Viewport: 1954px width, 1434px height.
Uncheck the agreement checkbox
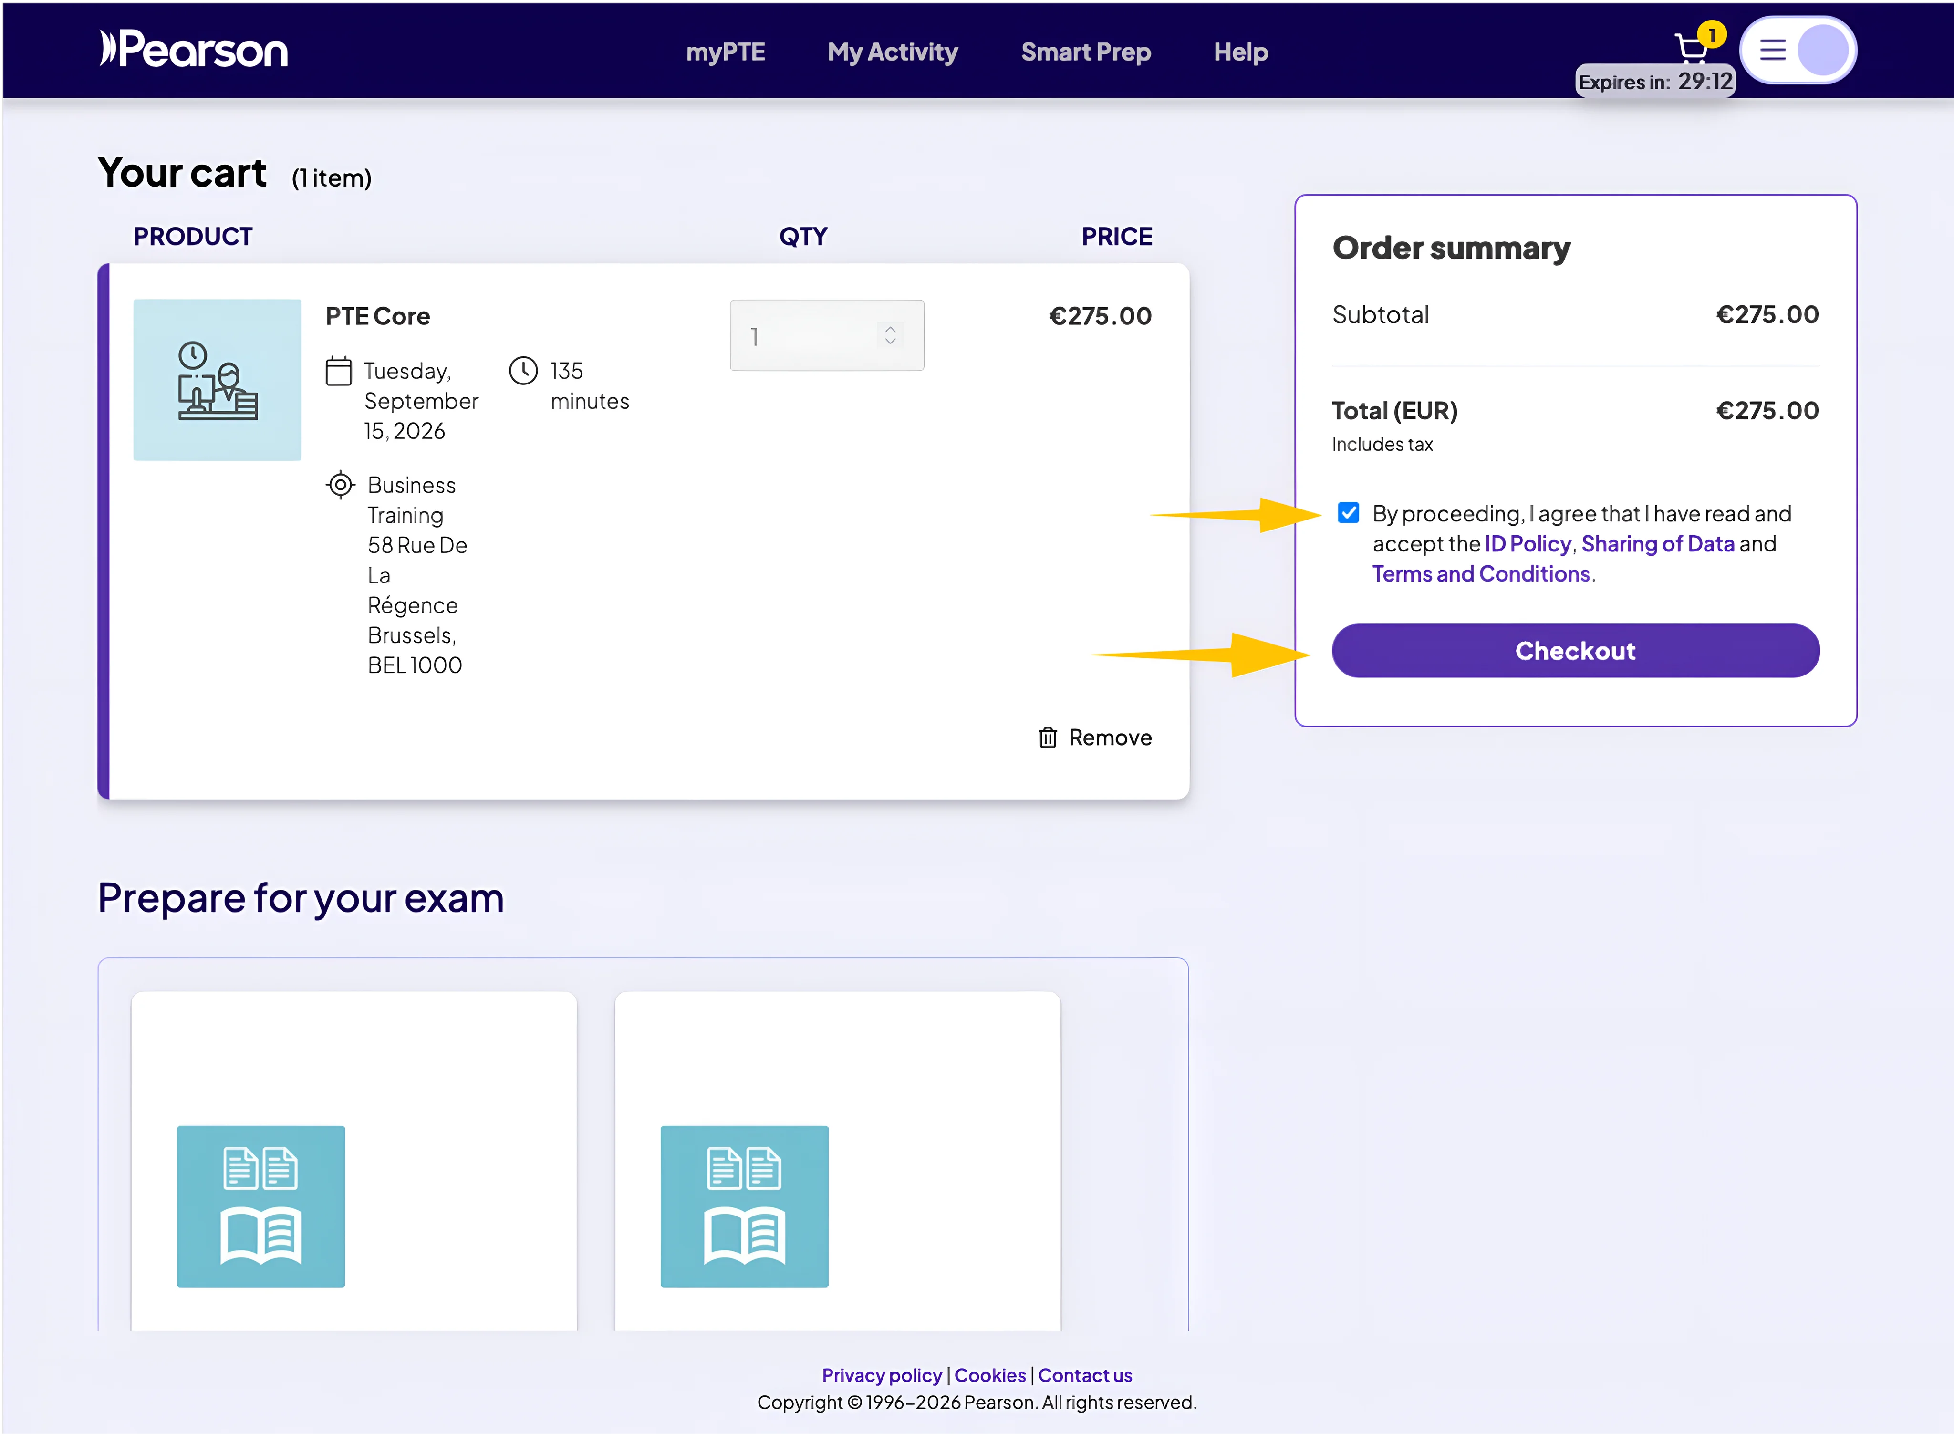point(1348,513)
